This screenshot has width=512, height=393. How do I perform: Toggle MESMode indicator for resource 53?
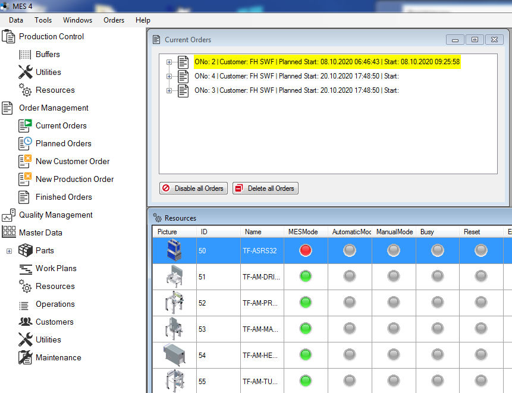(306, 328)
